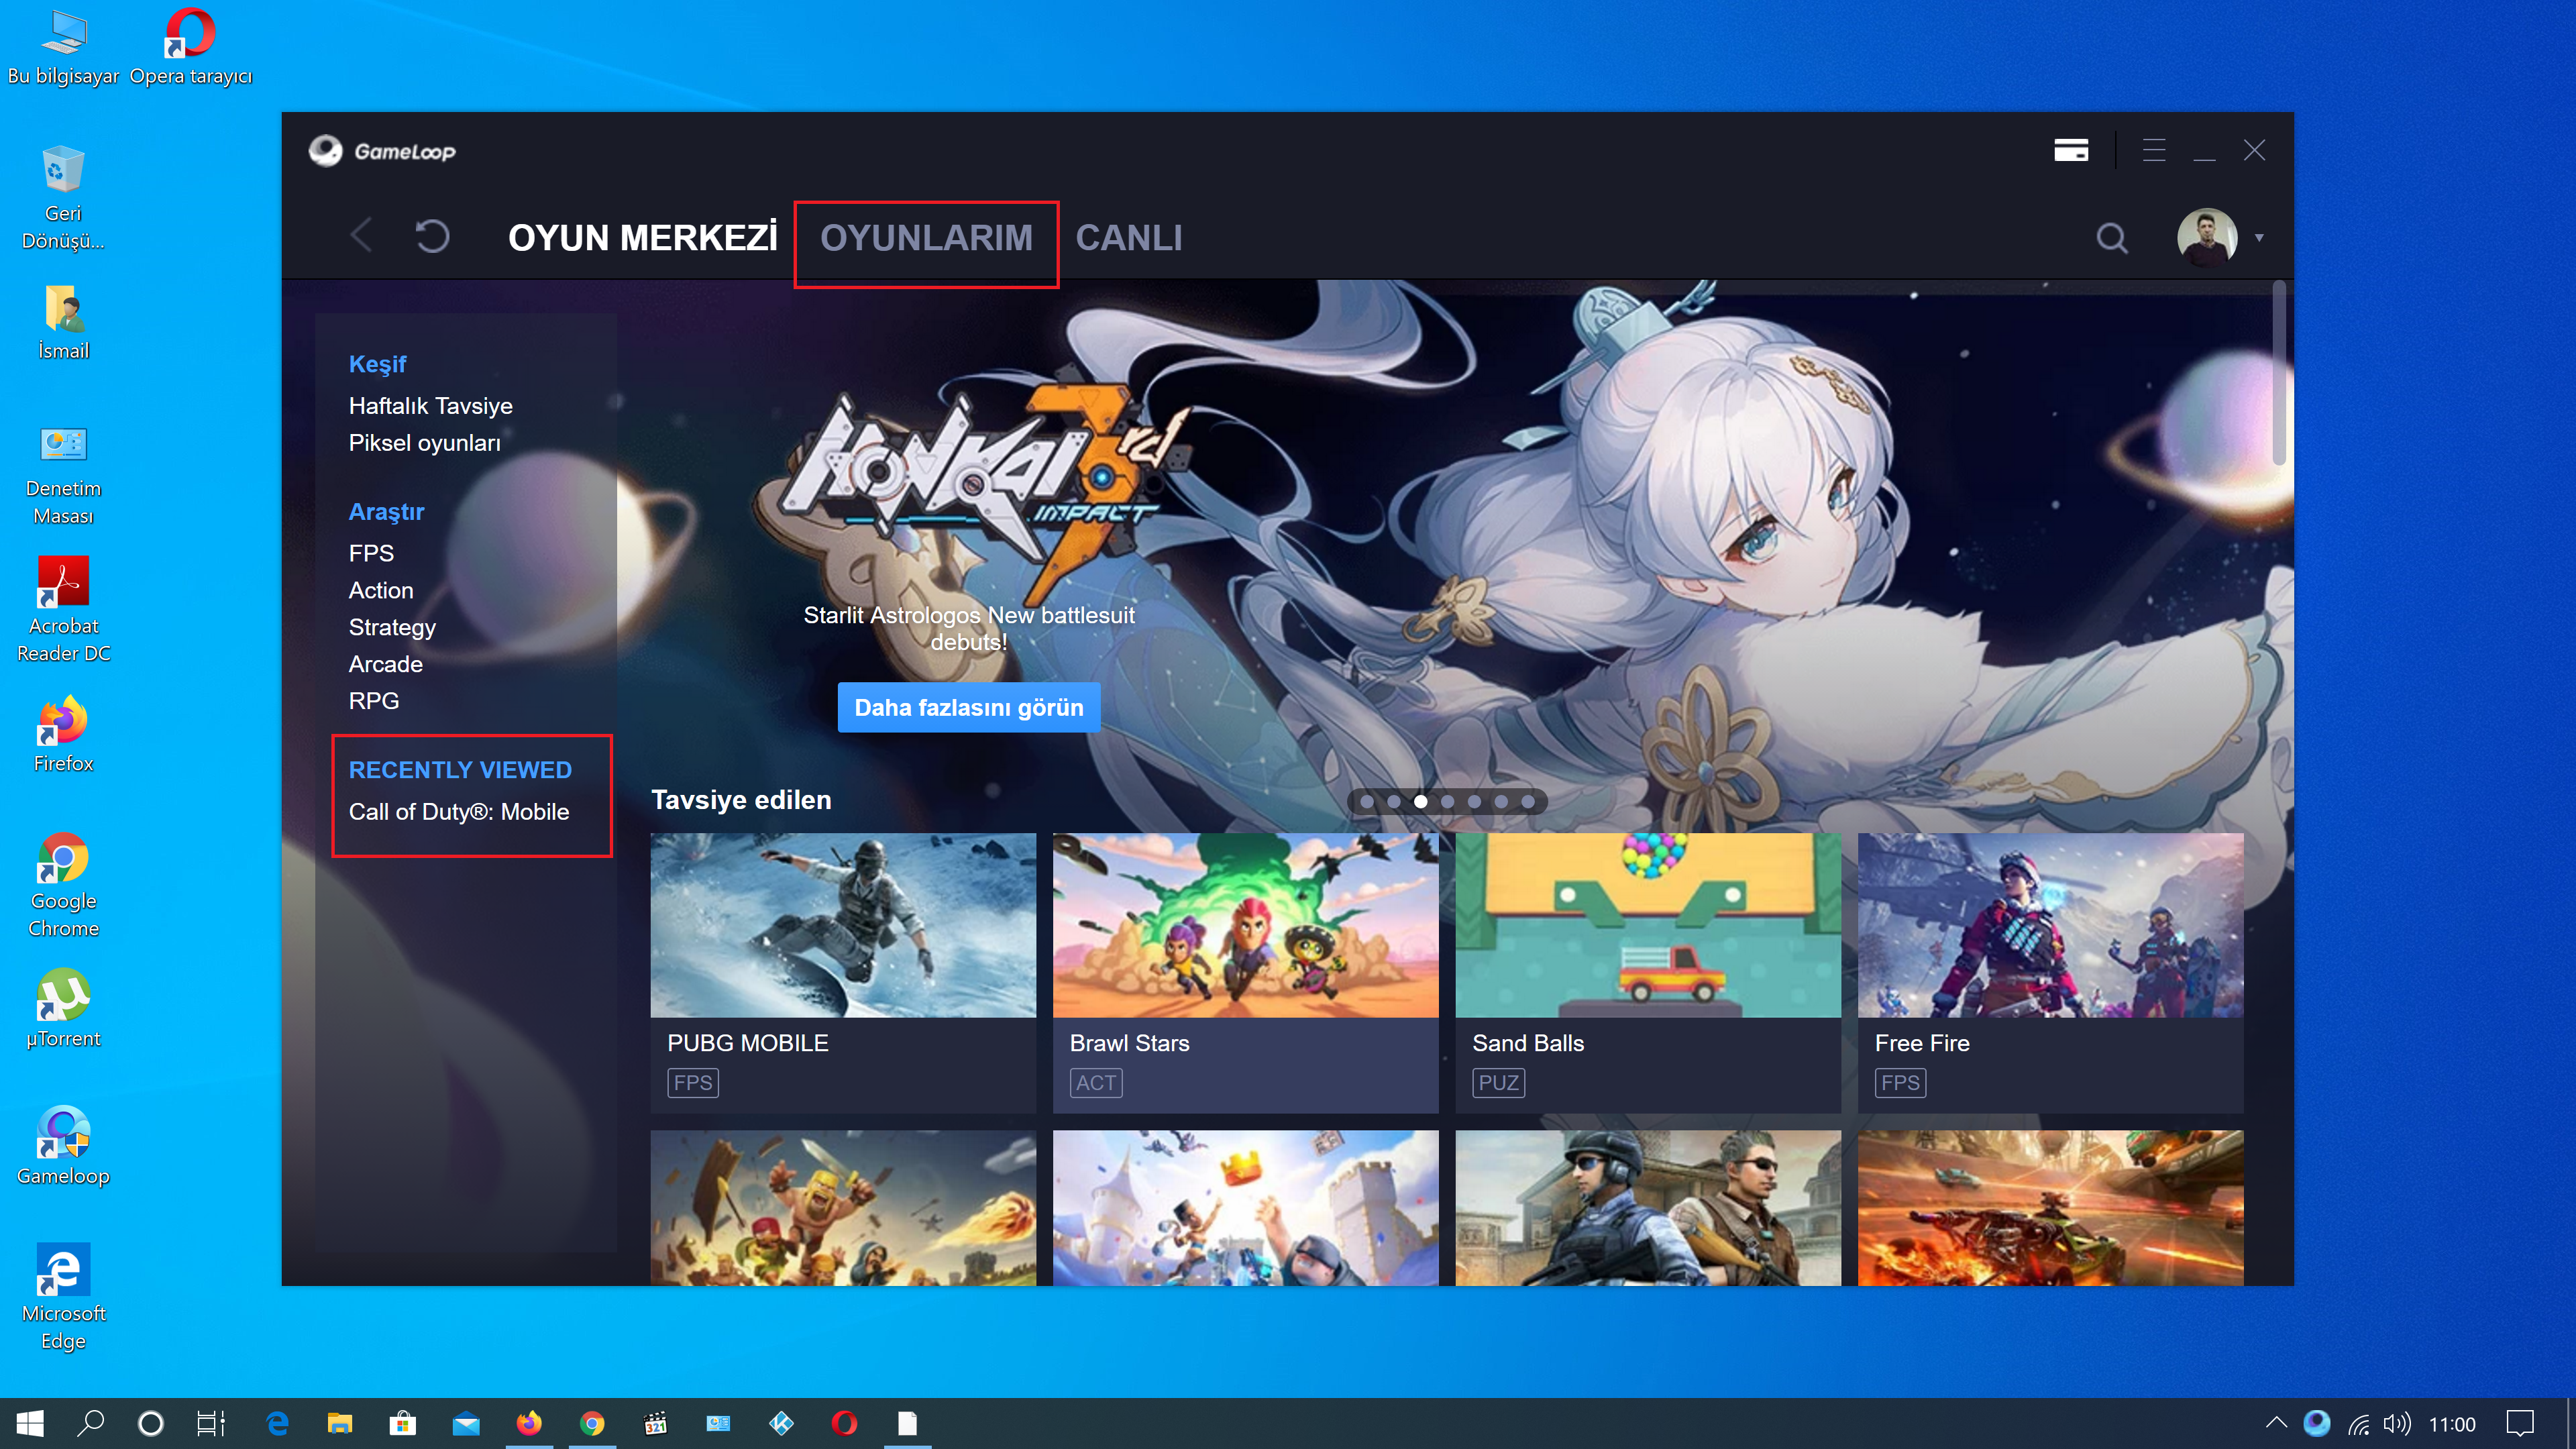Select the fourth banner carousel dot
The width and height of the screenshot is (2576, 1449).
click(1447, 801)
